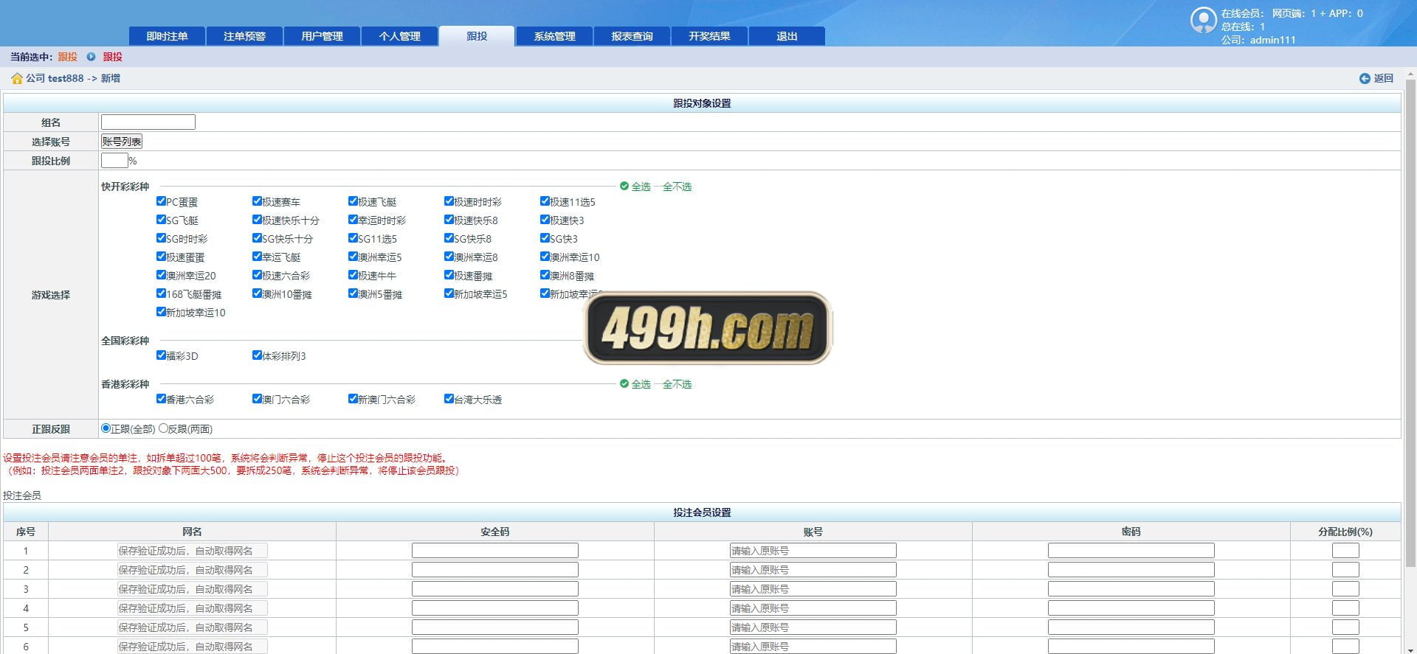Image resolution: width=1417 pixels, height=654 pixels.
Task: Click the 返回 back arrow icon
Action: pos(1365,78)
